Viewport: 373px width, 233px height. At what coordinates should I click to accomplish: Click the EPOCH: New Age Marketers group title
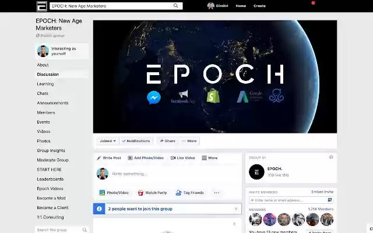click(59, 24)
